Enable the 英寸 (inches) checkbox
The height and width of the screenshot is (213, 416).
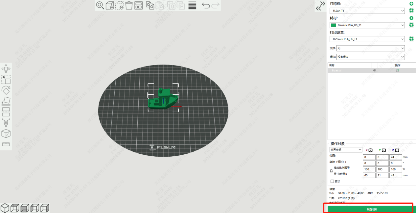click(332, 181)
